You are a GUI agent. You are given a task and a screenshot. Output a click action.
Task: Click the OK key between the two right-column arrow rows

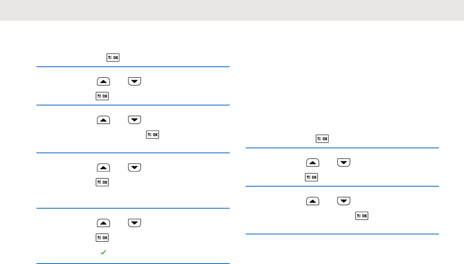pos(311,177)
